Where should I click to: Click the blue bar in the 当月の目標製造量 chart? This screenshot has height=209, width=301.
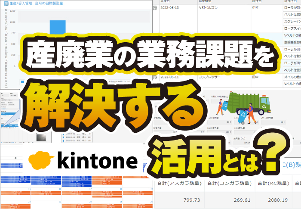tap(58, 27)
